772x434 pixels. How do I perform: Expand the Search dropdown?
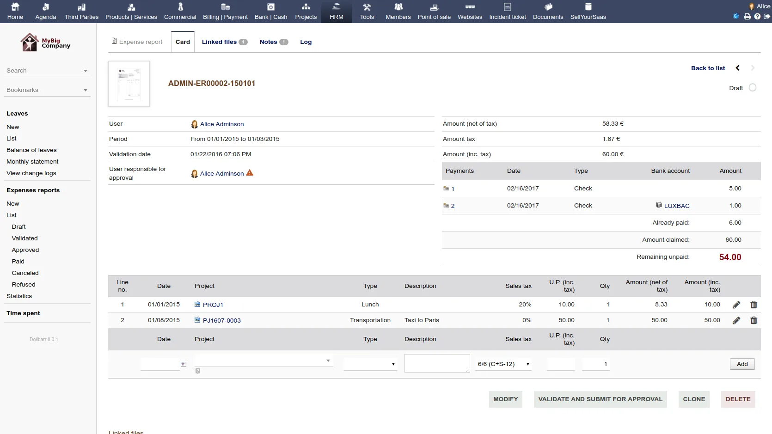[x=46, y=71]
